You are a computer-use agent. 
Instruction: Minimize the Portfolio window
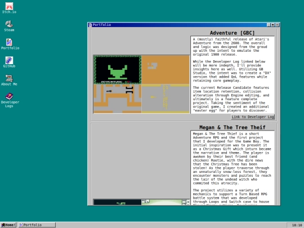tap(269, 25)
